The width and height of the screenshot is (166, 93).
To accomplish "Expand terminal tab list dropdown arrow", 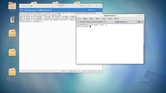I will (x=142, y=22).
